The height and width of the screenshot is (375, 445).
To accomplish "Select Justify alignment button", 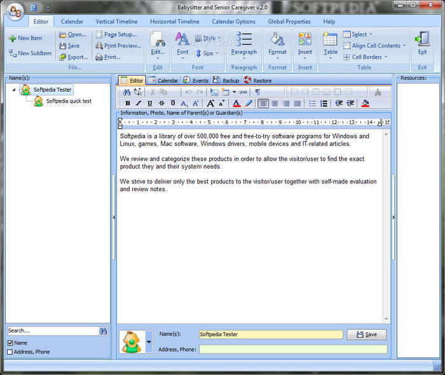I will [x=297, y=104].
